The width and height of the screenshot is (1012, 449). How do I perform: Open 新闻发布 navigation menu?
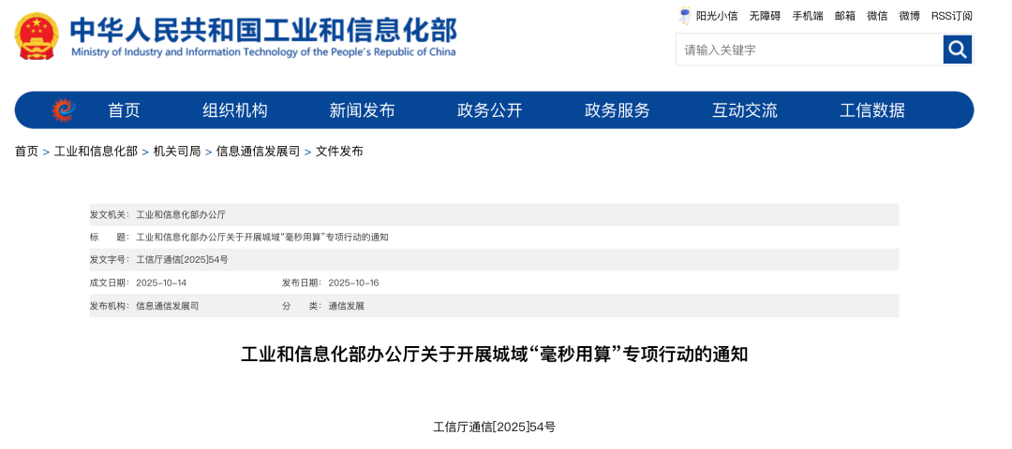(x=362, y=110)
